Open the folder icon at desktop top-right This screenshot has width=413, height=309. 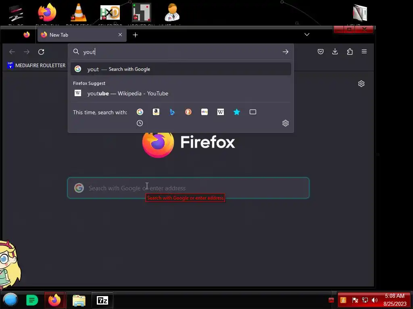coord(360,13)
